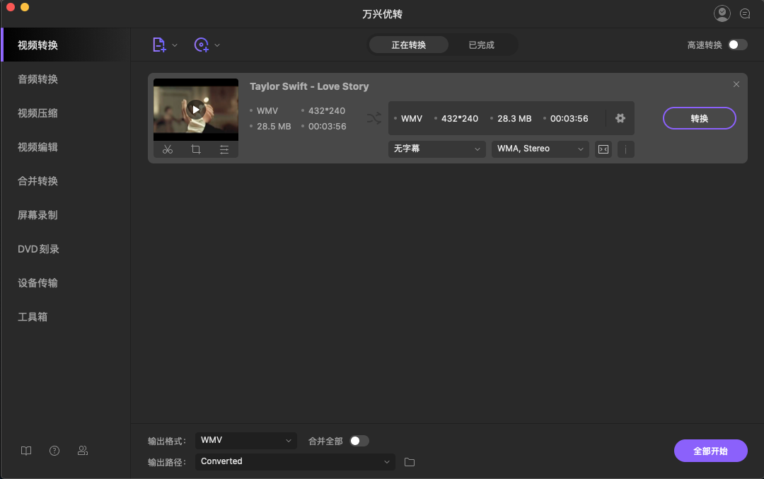The image size is (764, 479).
Task: Enable the 高速转换 switch
Action: tap(738, 43)
